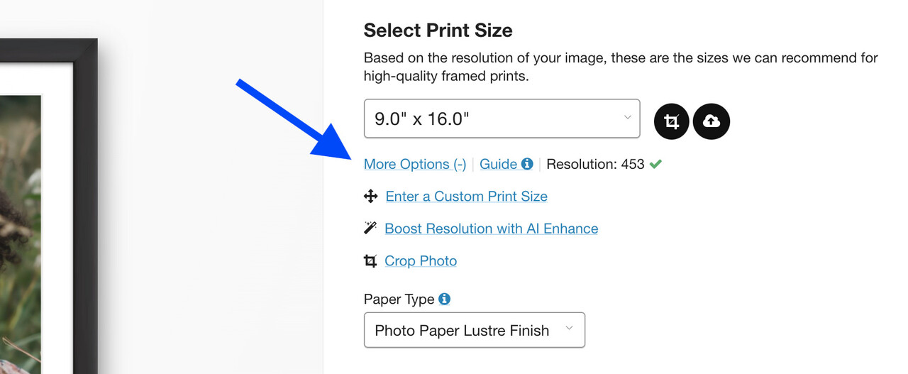This screenshot has width=908, height=374.
Task: Click the magic wand AI Enhance icon
Action: 370,229
